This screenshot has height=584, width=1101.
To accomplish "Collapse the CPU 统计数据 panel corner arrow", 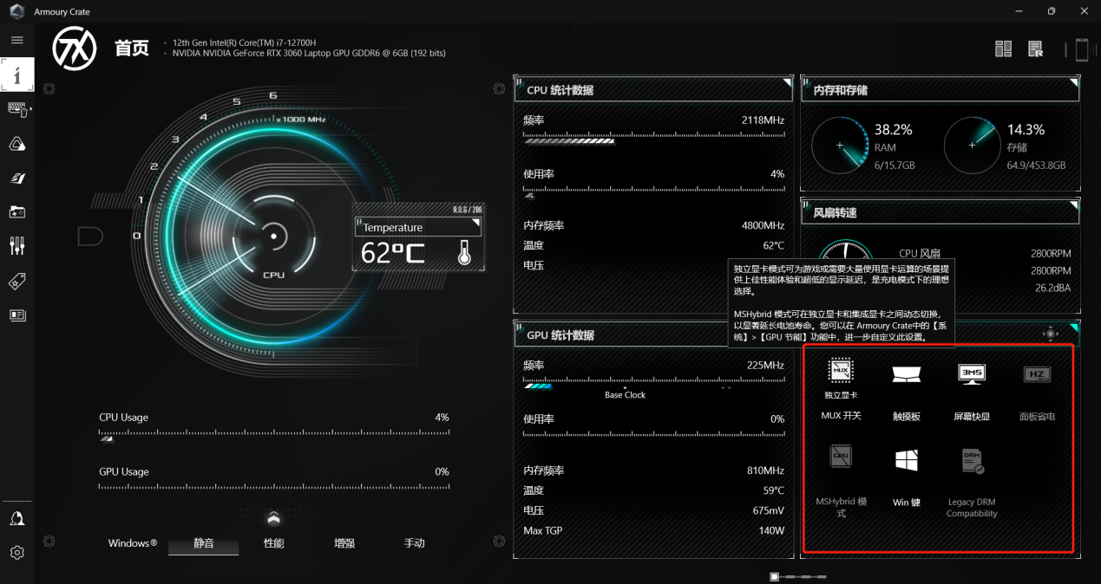I will click(x=787, y=83).
